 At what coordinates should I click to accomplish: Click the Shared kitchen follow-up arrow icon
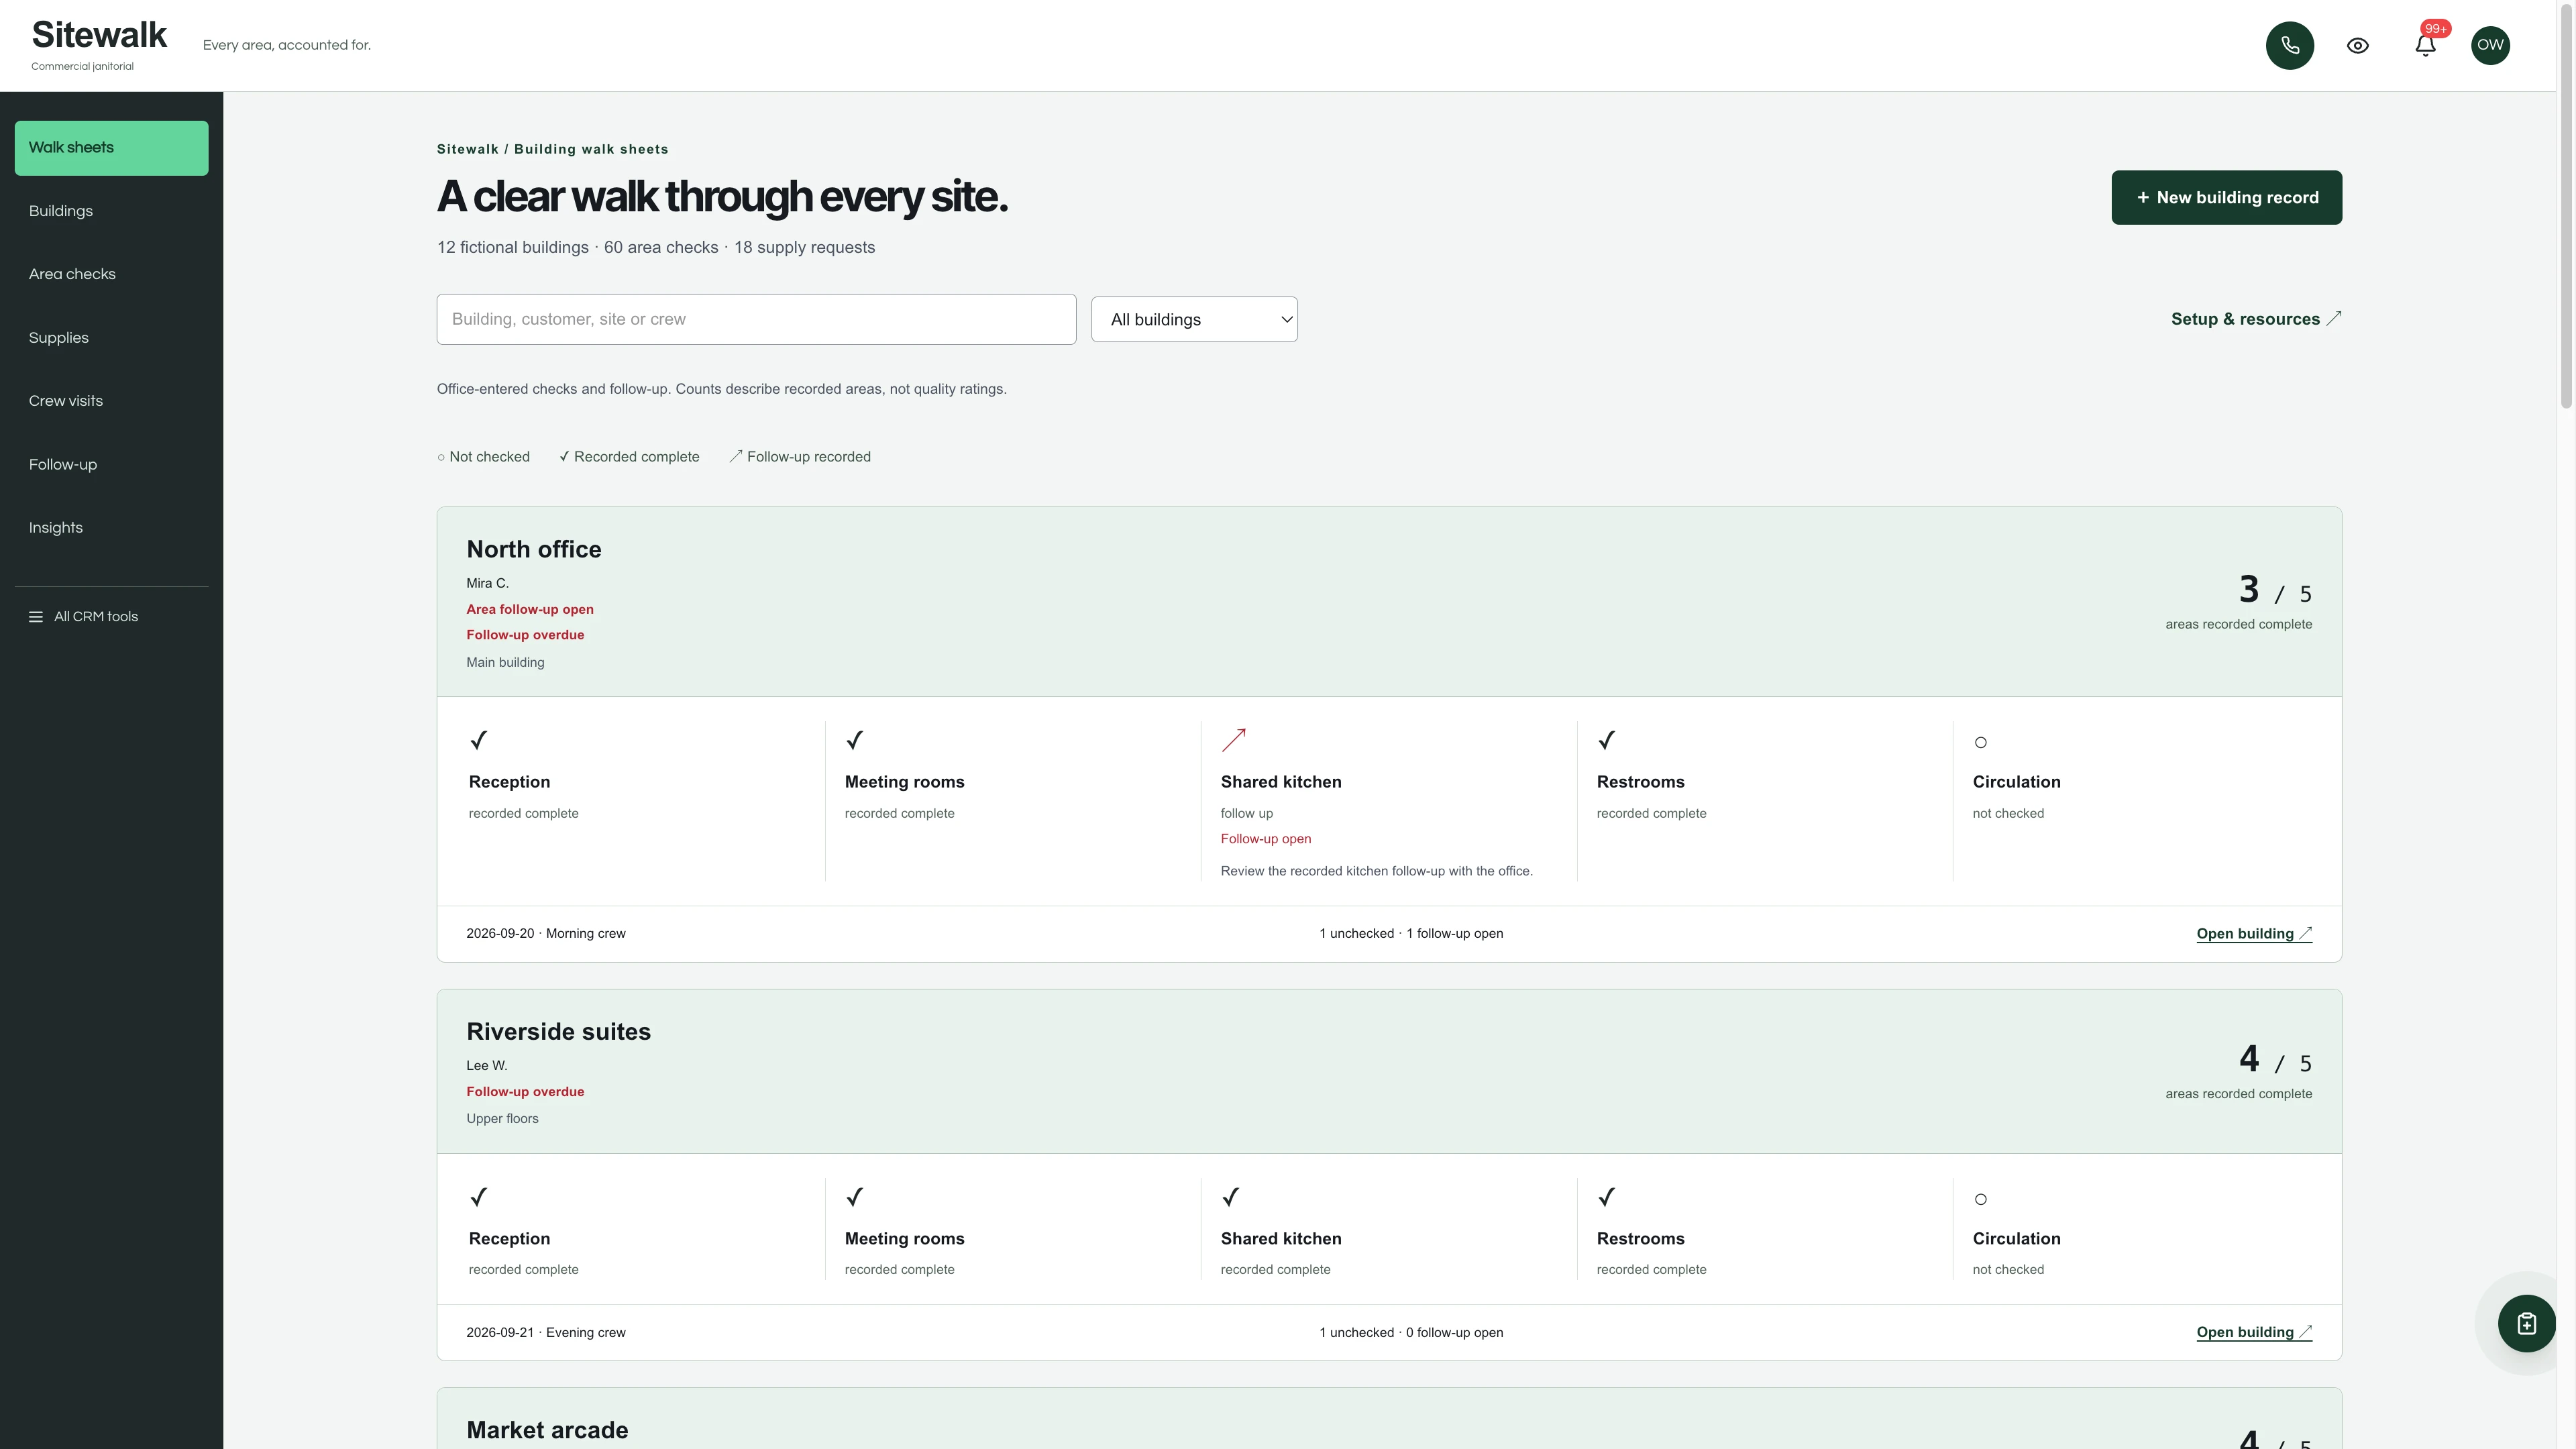(x=1234, y=740)
